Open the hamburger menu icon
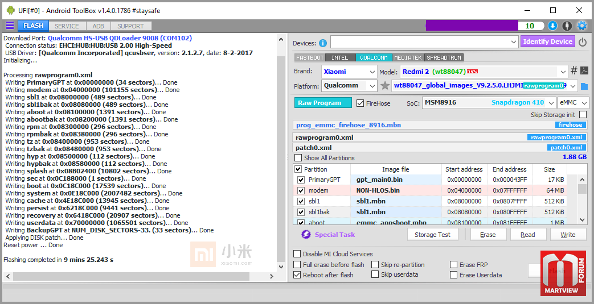 tap(10, 26)
